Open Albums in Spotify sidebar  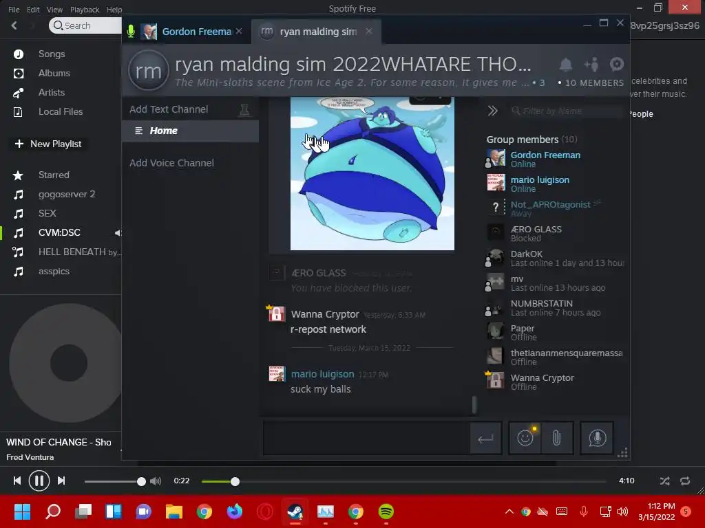click(x=54, y=73)
